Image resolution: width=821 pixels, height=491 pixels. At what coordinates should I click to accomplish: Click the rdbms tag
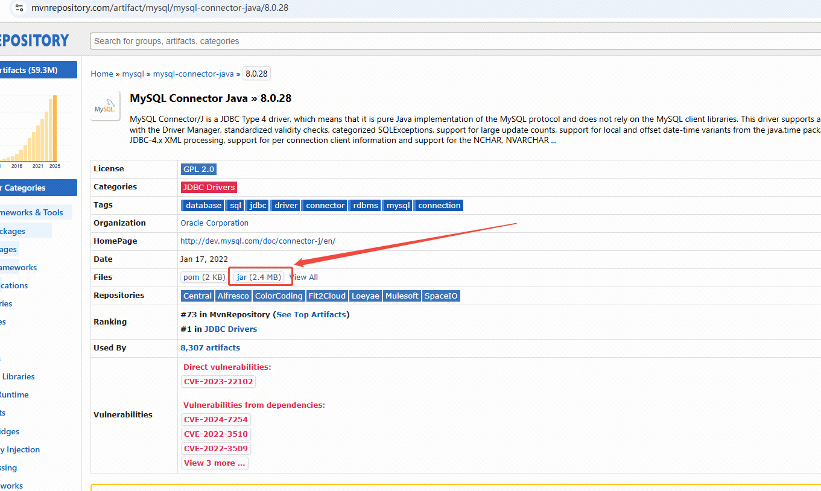click(366, 205)
